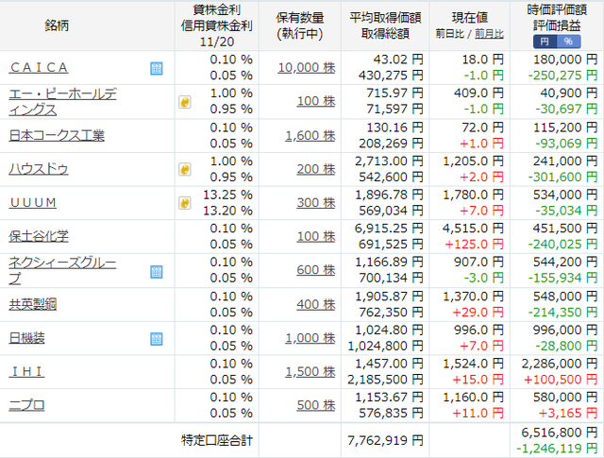This screenshot has height=458, width=604.
Task: Click the 400 株 holdings link
Action: 316,304
